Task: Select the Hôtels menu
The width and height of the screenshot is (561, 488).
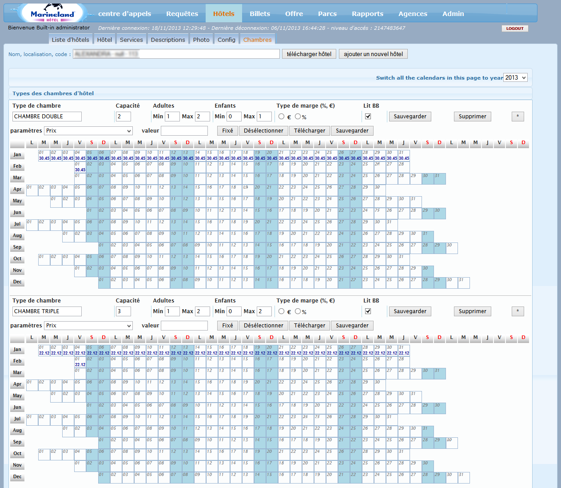Action: point(224,14)
